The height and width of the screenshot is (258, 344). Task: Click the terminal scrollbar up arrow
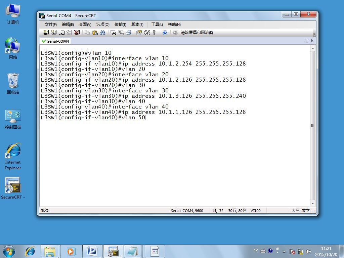pos(313,48)
